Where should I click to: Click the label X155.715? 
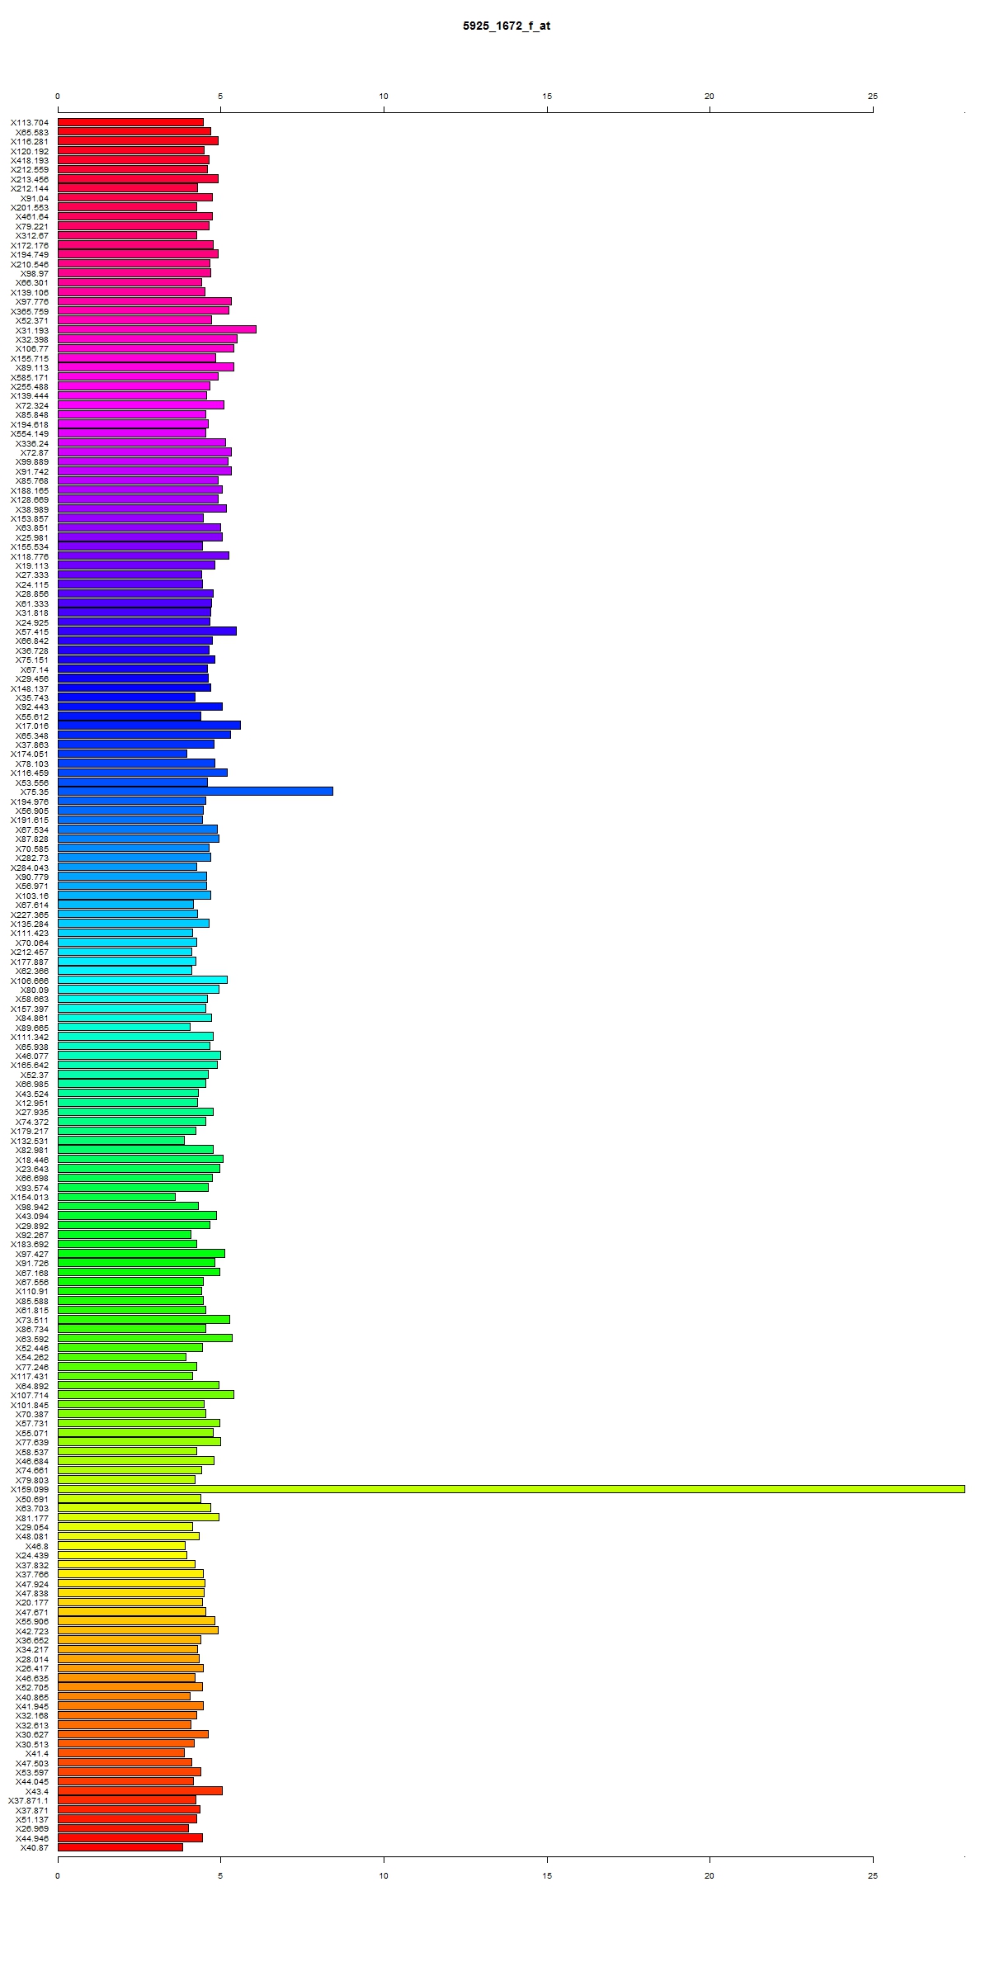[30, 358]
